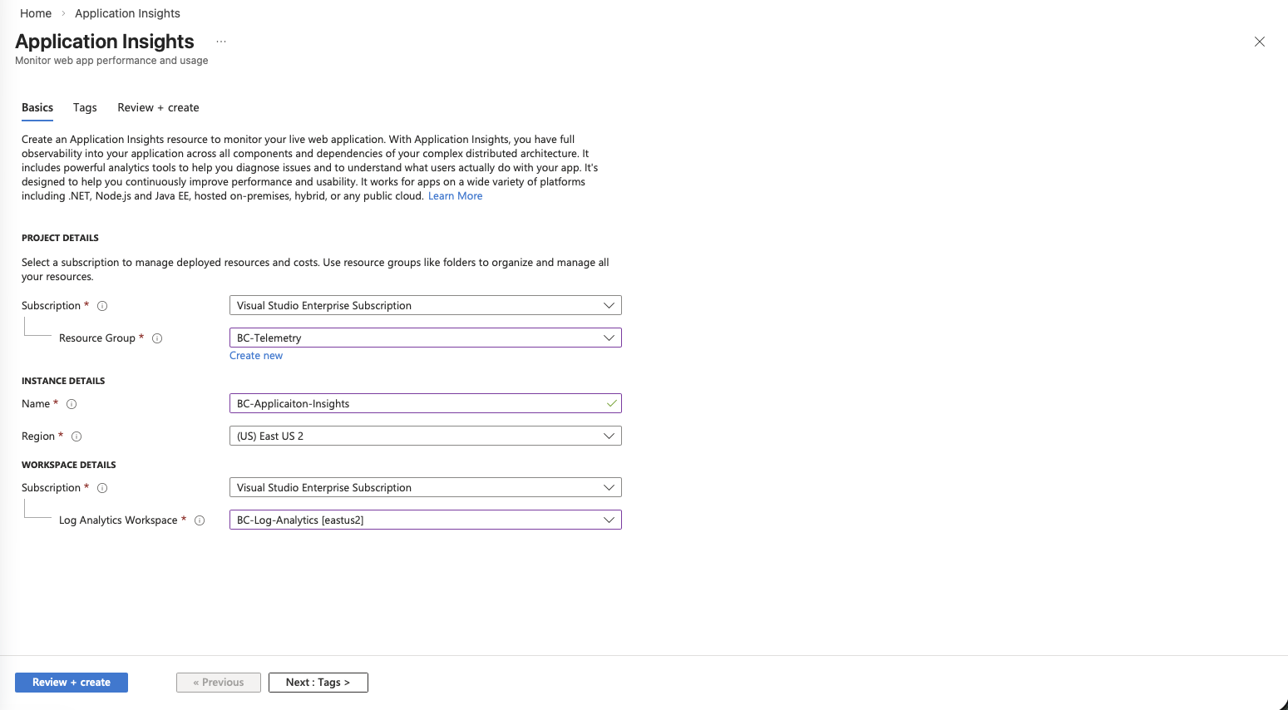The image size is (1288, 710).
Task: Switch to the Tags tab
Action: (x=85, y=107)
